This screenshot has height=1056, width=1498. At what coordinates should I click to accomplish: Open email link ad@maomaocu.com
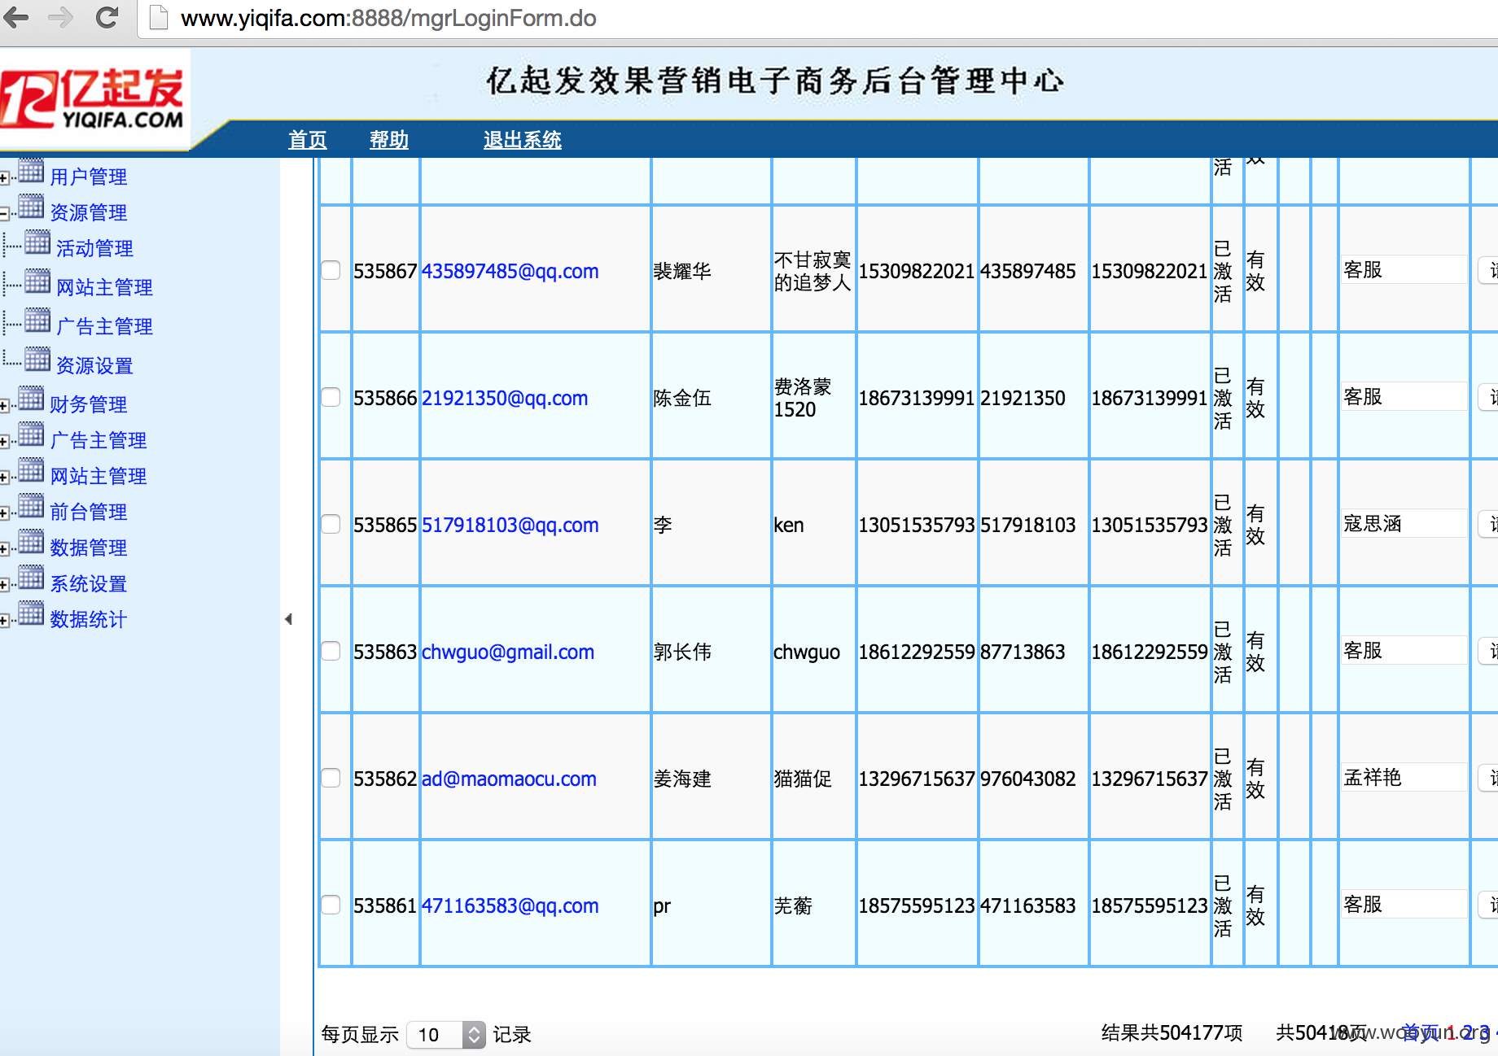pyautogui.click(x=509, y=779)
